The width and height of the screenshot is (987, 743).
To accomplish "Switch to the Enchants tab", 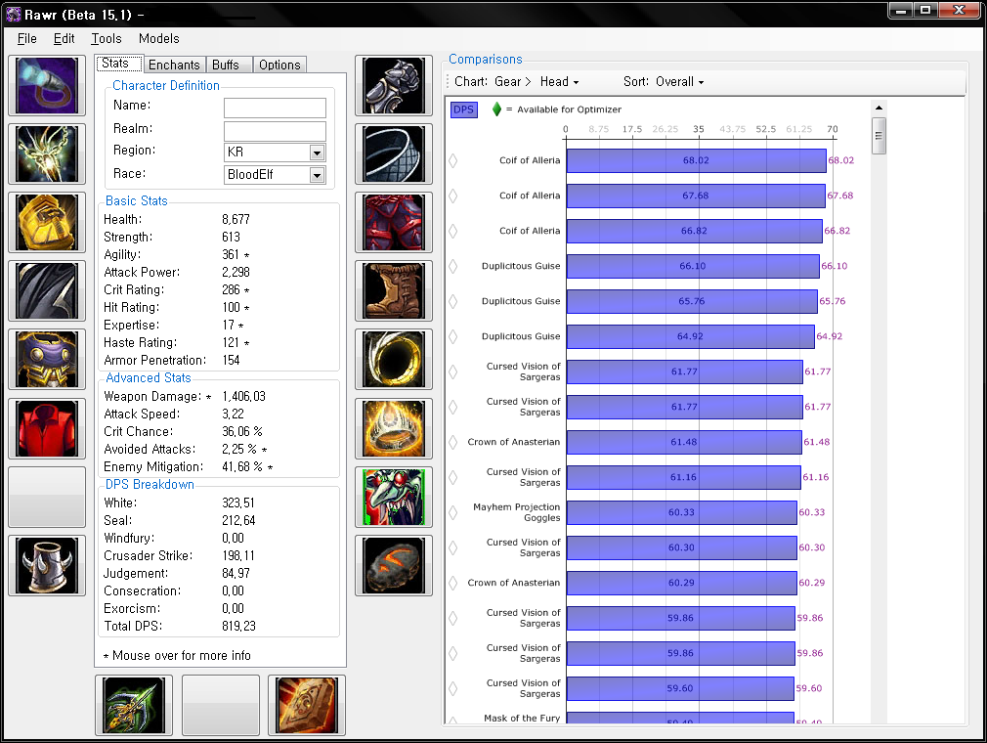I will click(174, 65).
